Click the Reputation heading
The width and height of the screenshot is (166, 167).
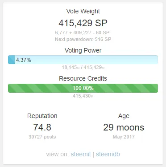42,116
